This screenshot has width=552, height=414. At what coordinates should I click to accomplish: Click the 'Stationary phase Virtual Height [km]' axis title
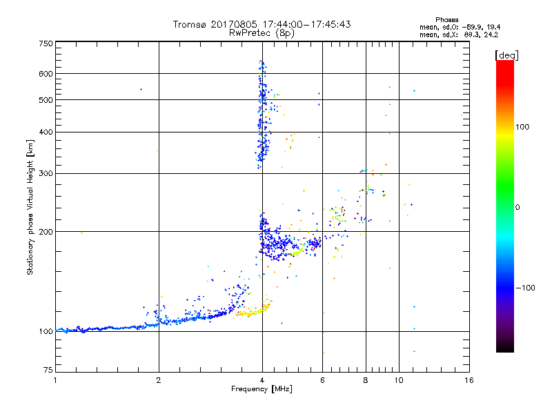coord(30,208)
